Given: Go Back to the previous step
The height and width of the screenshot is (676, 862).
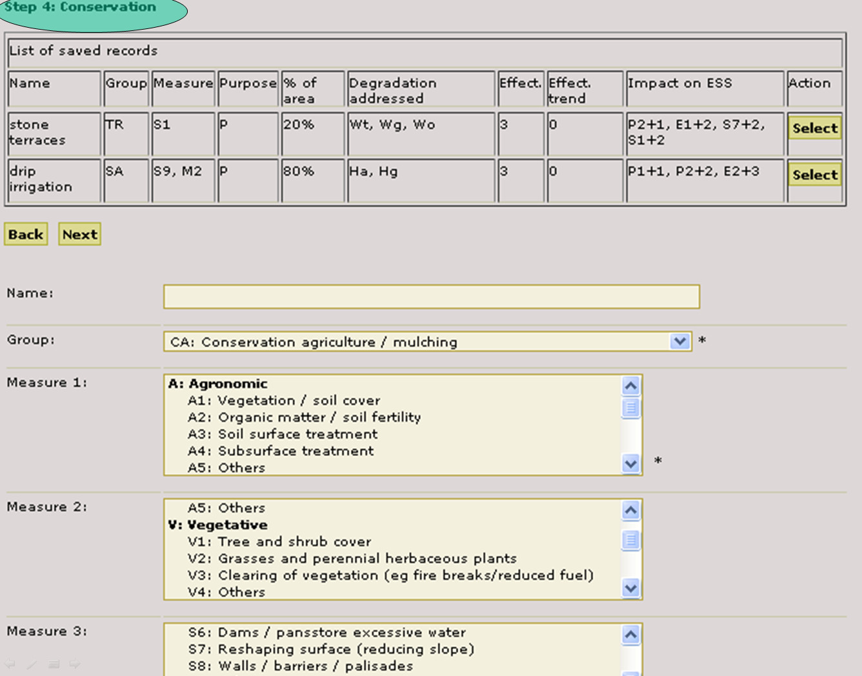Looking at the screenshot, I should [x=26, y=234].
